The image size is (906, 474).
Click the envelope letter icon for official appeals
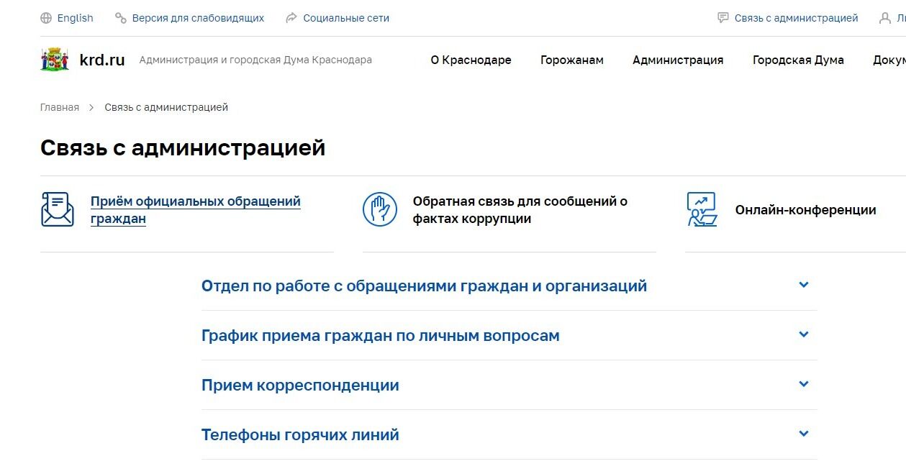point(58,209)
